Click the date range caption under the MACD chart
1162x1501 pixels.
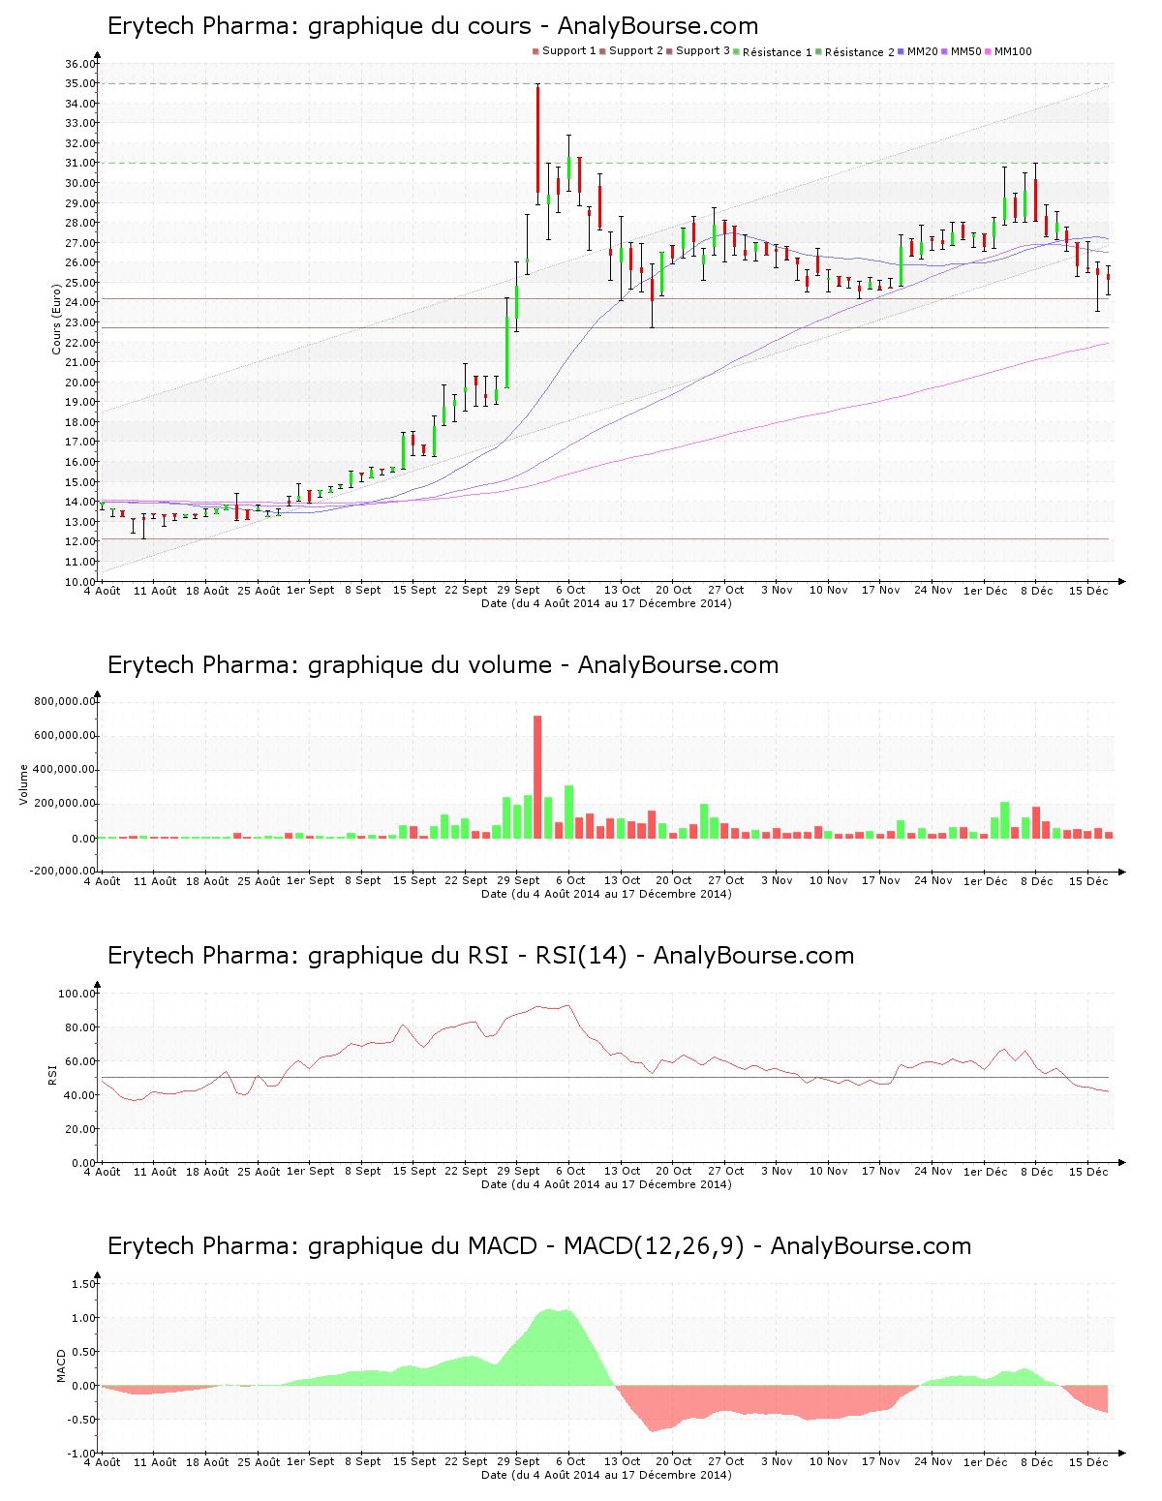(606, 1475)
